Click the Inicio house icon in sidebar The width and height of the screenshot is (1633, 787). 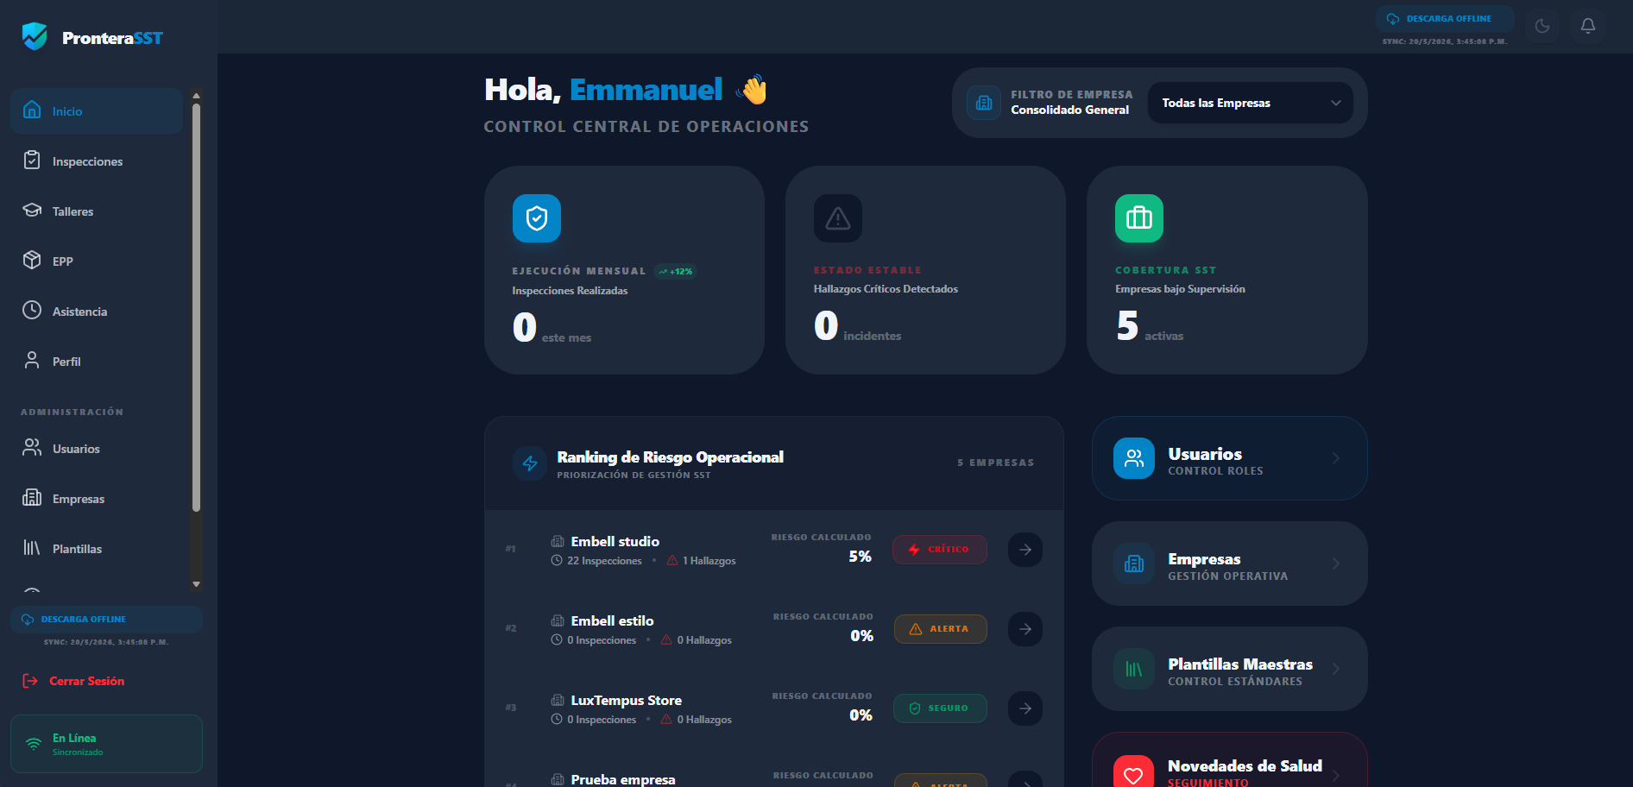click(x=32, y=110)
